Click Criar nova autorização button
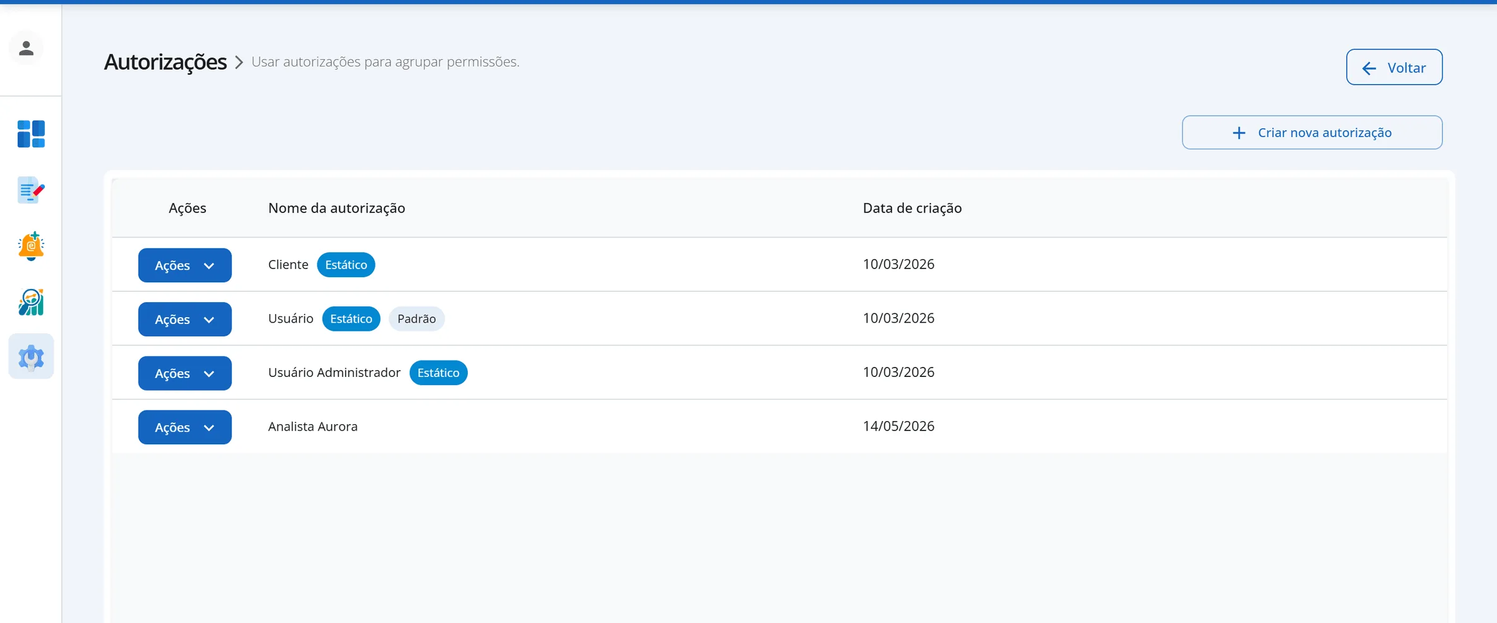 click(1312, 133)
